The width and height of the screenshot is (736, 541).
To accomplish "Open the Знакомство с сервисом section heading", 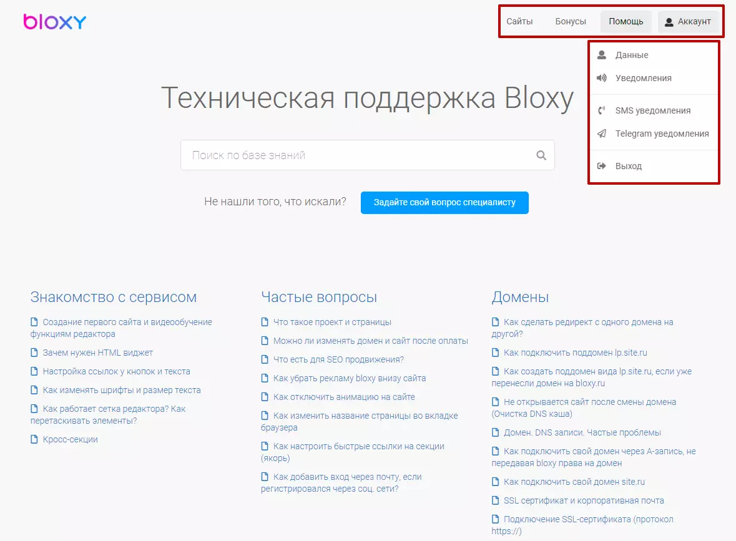I will [114, 297].
